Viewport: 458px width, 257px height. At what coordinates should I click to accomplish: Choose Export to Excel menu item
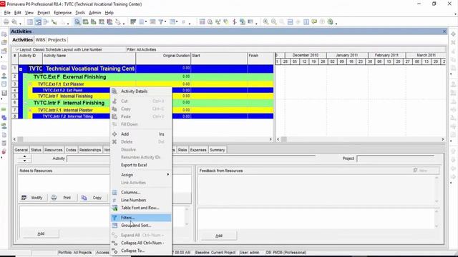(141, 165)
